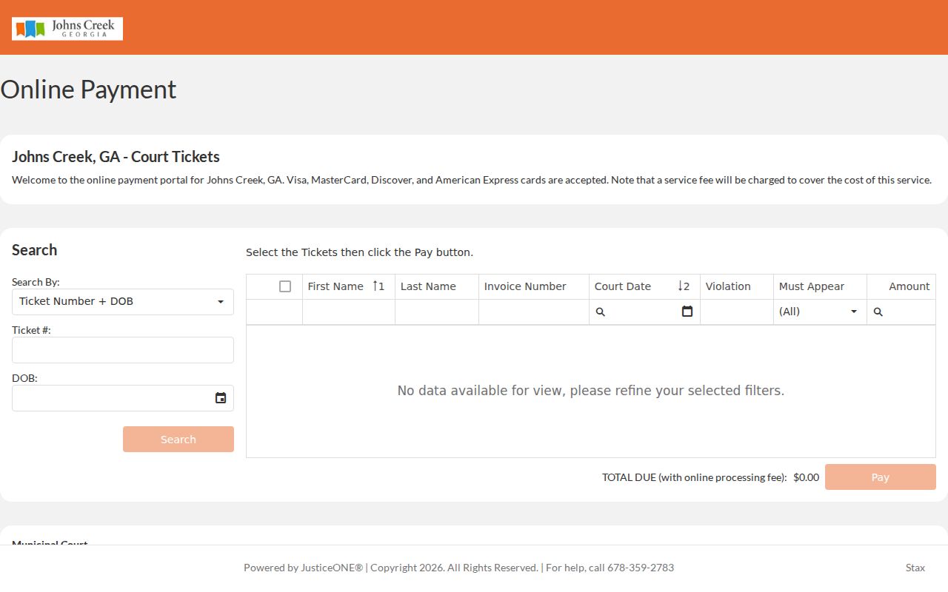
Task: Open the Court Date filter calendar icon
Action: click(x=687, y=312)
